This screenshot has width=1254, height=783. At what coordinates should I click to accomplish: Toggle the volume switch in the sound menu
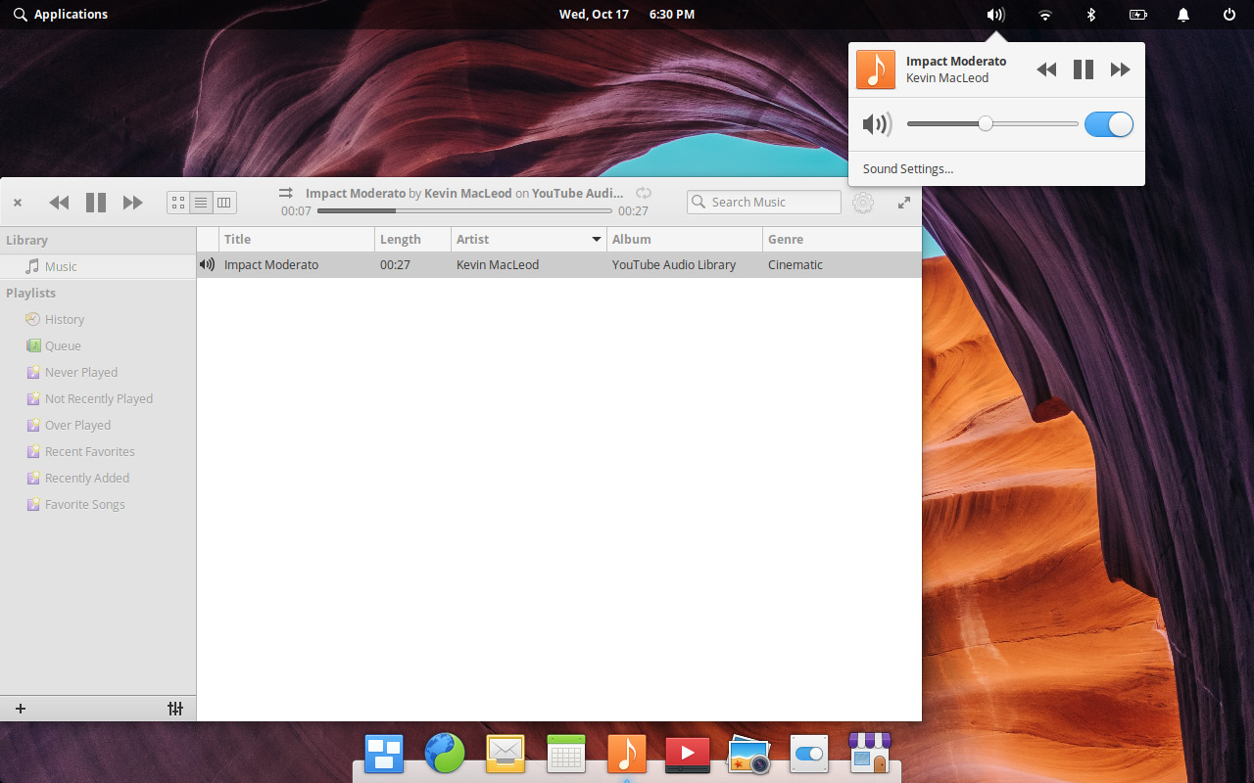point(1108,124)
